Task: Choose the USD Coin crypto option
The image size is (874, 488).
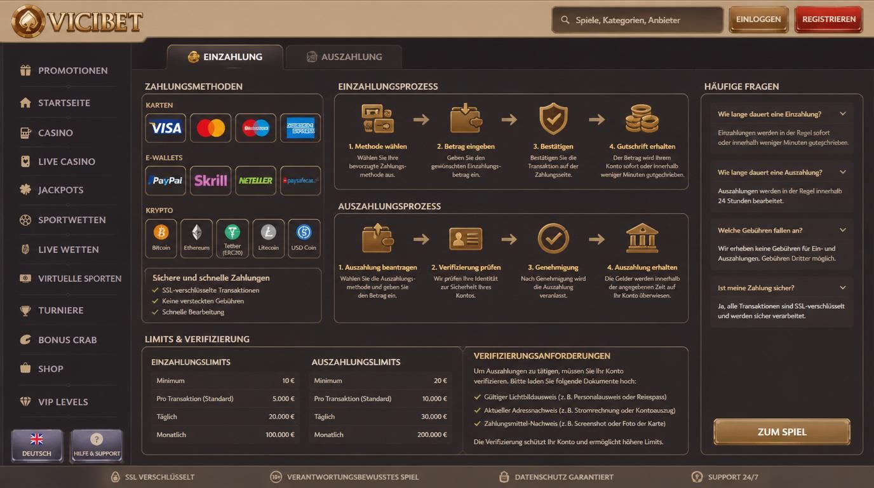Action: (304, 238)
